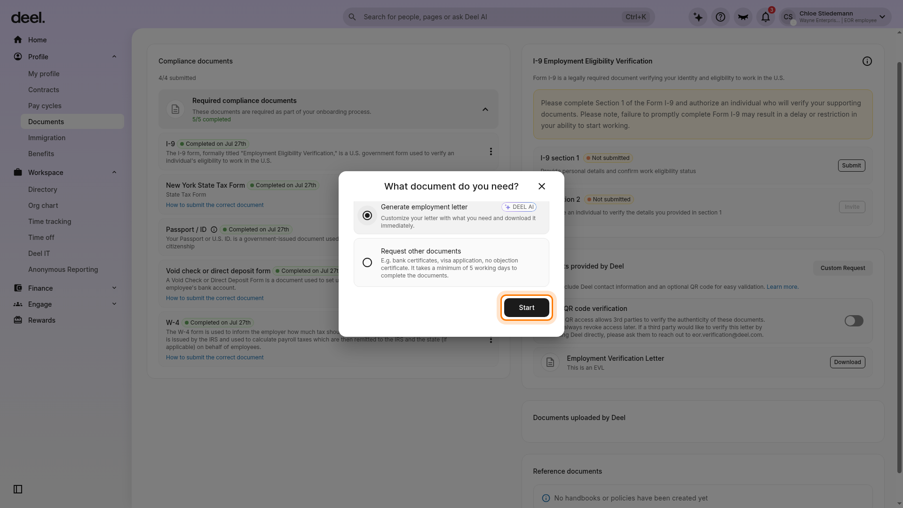The width and height of the screenshot is (903, 508).
Task: Open the Learn more link
Action: pyautogui.click(x=782, y=287)
